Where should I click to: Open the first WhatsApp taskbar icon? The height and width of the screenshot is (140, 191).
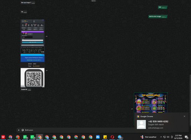coord(25,137)
